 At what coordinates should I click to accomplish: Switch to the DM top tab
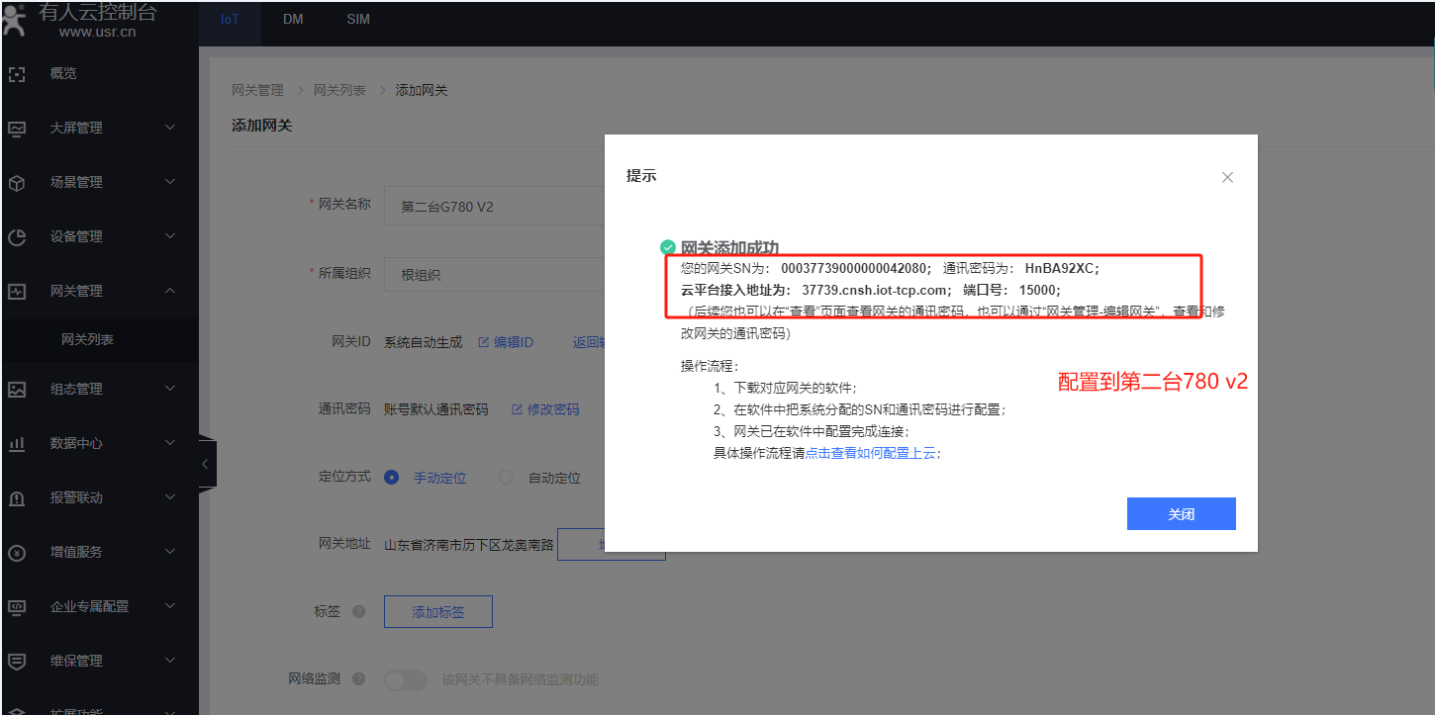[x=293, y=20]
